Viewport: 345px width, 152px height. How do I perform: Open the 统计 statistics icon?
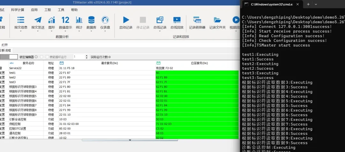79,20
